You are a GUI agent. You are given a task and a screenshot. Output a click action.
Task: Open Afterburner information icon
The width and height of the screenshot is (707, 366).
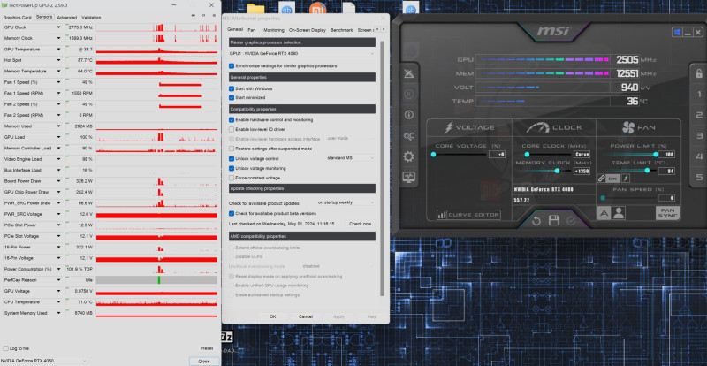409,115
